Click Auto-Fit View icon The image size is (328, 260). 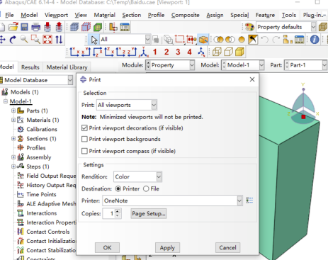click(47, 40)
